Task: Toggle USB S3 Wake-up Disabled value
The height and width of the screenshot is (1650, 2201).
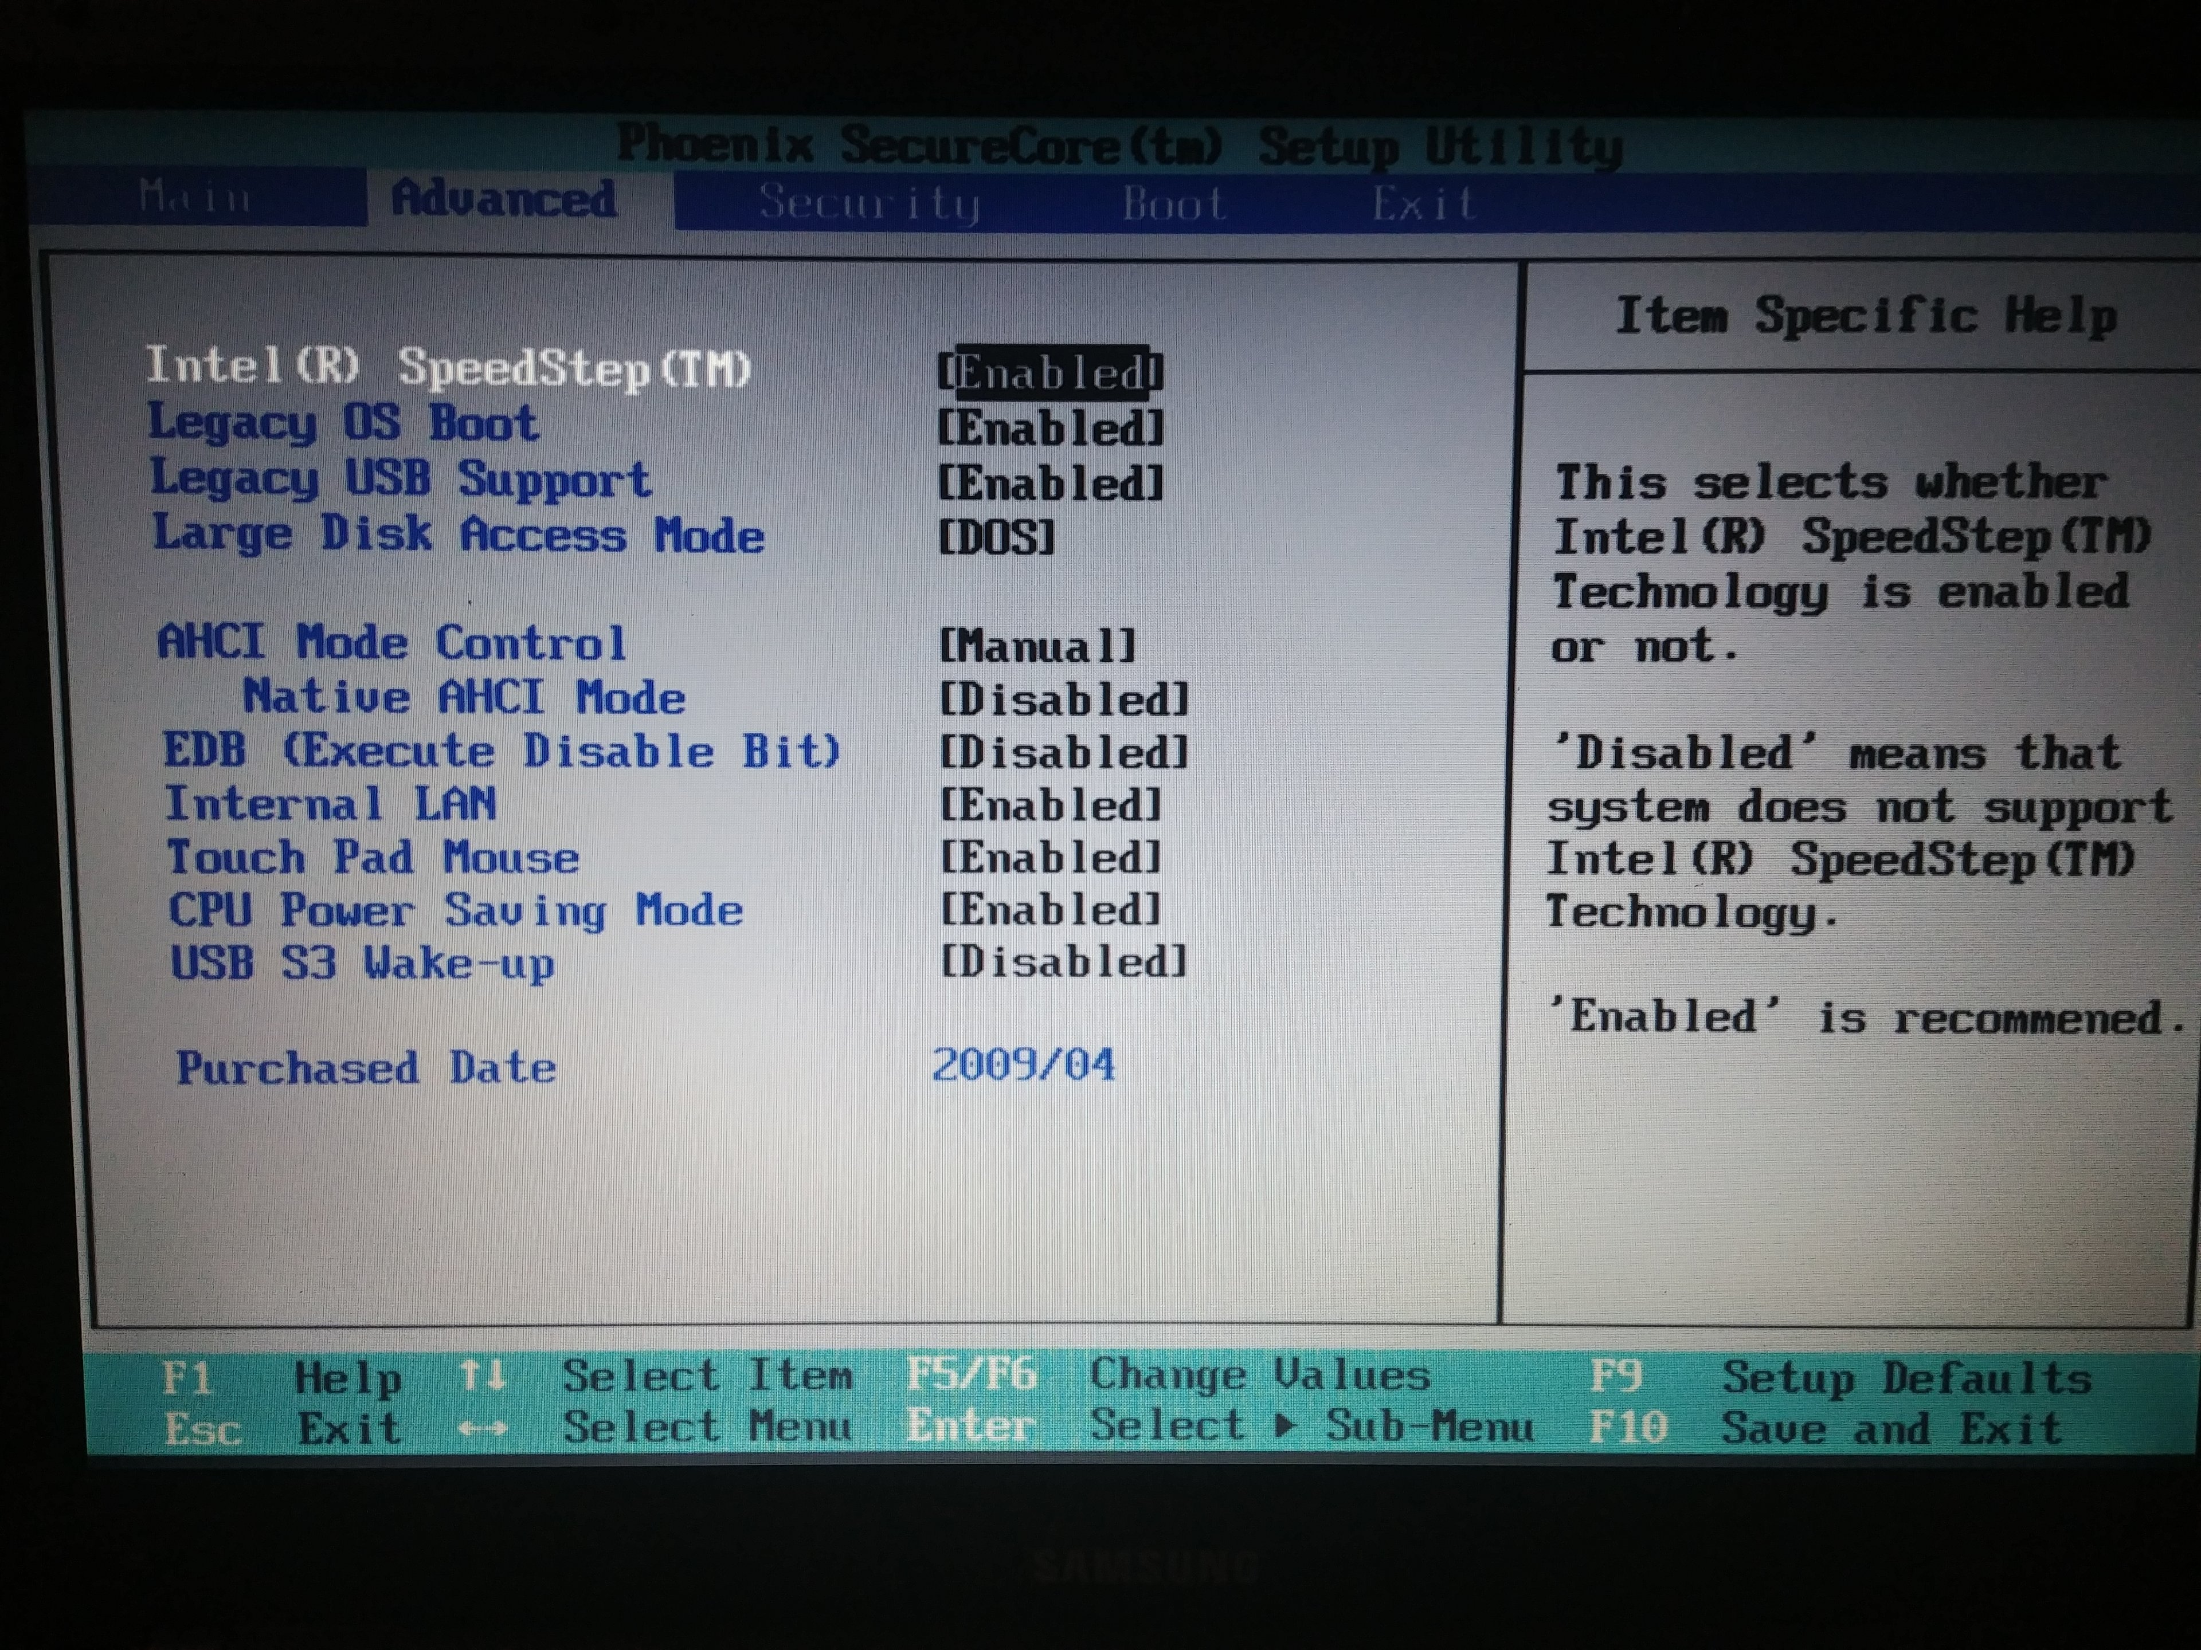Action: point(1063,962)
